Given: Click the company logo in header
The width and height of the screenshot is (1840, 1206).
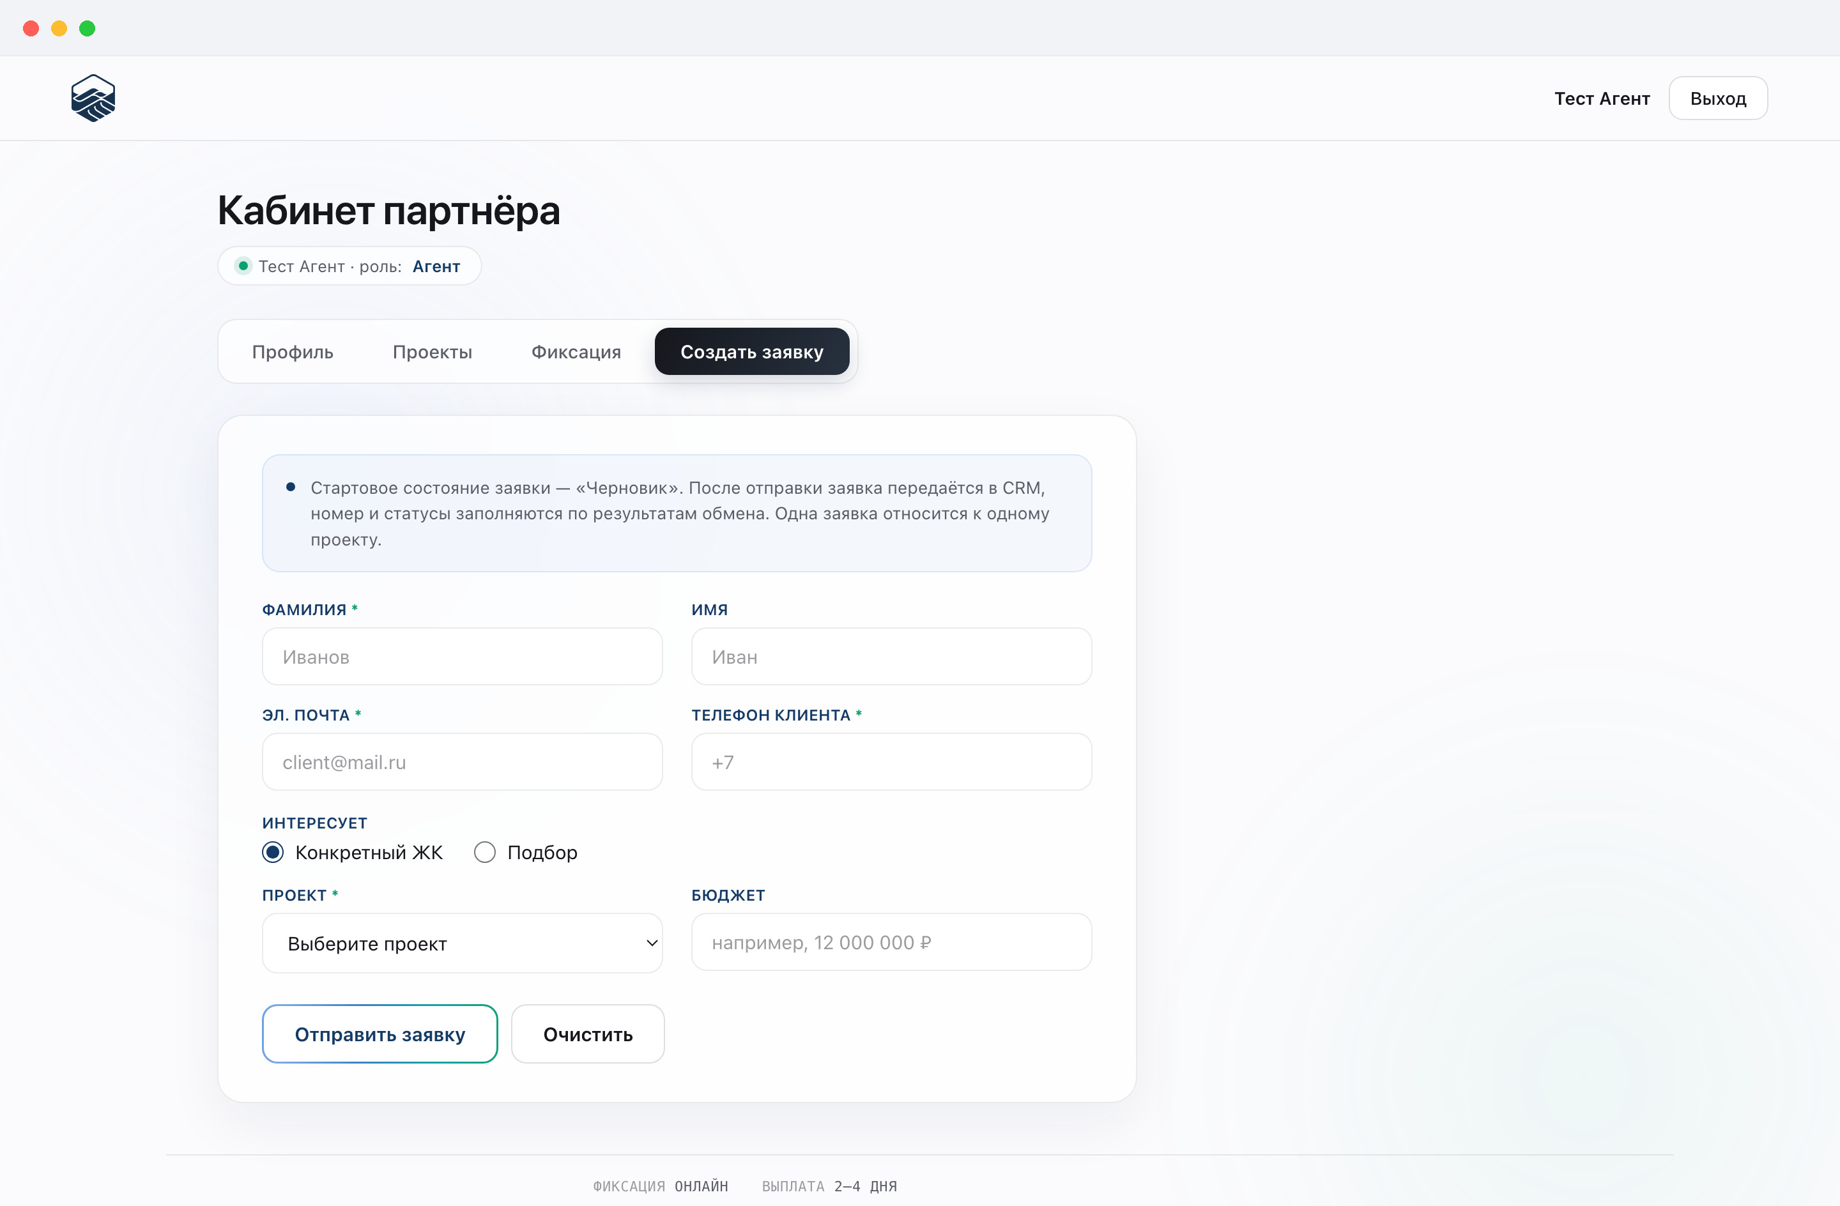Looking at the screenshot, I should coord(93,98).
